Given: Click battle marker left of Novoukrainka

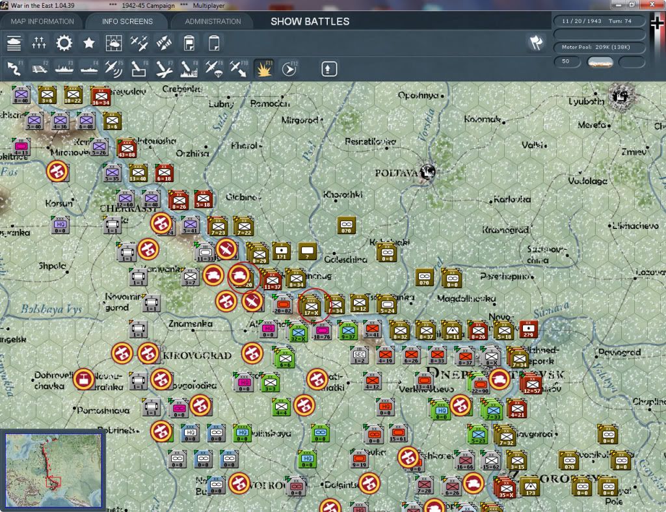Looking at the screenshot, I should click(x=83, y=379).
